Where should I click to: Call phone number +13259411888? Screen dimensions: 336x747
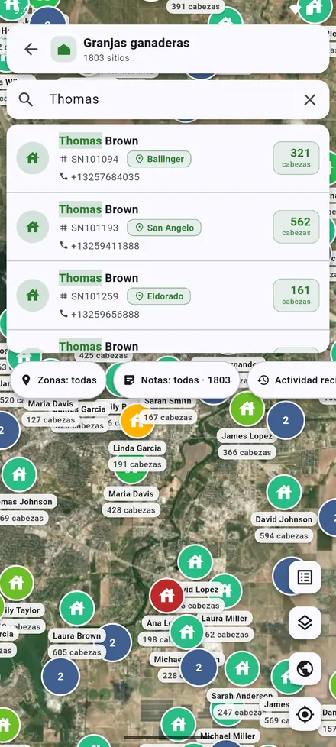[x=99, y=246]
